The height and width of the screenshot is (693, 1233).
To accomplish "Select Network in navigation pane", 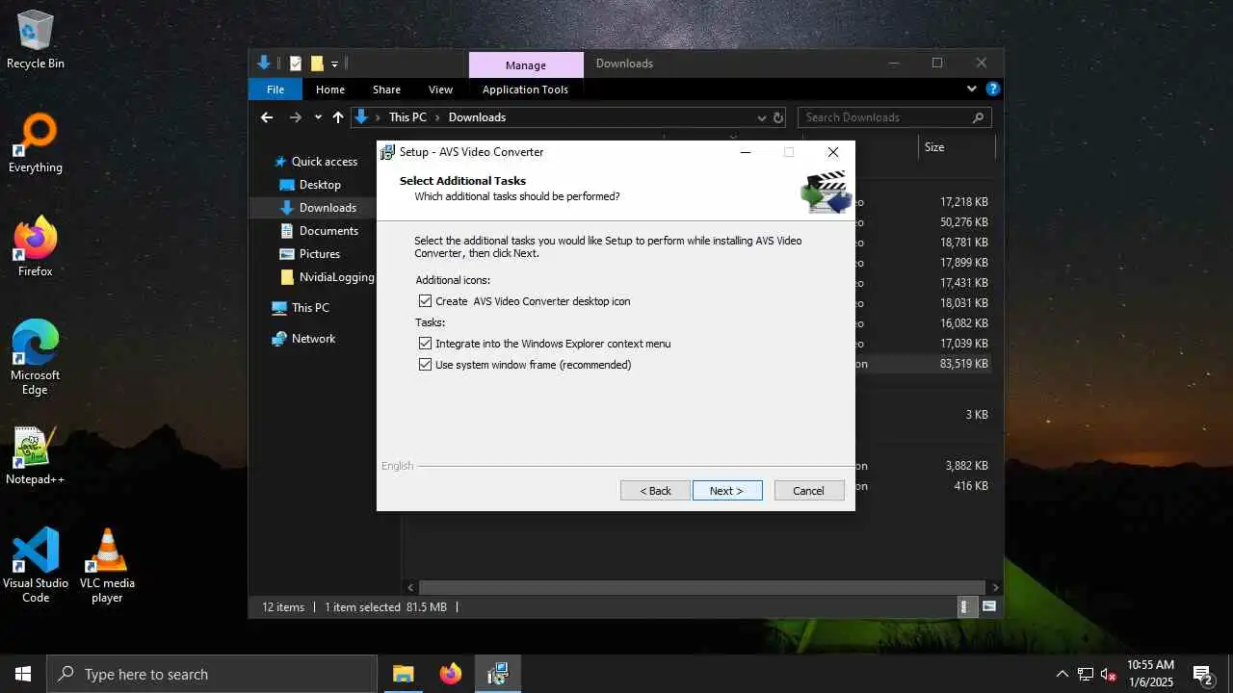I will (313, 339).
